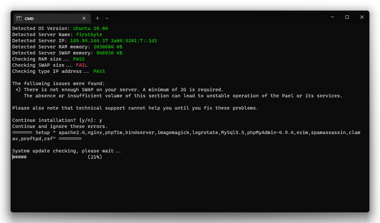This screenshot has width=380, height=223.
Task: Click the 21% progress percentage
Action: [x=95, y=157]
